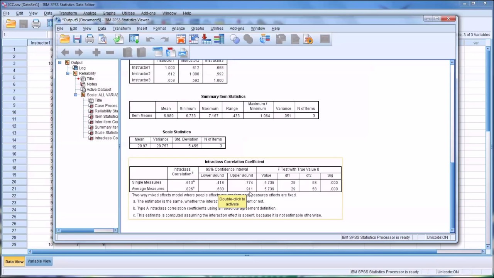
Task: Click the Go to Case icon
Action: [194, 39]
